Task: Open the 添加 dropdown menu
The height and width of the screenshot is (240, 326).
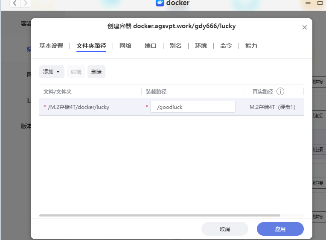Action: click(x=52, y=72)
